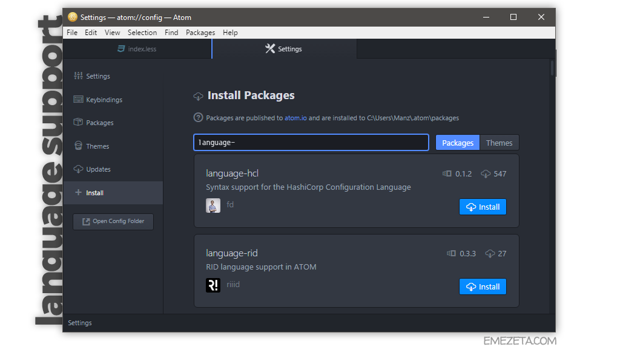The image size is (620, 353).
Task: Open the Packages menu
Action: coord(200,33)
